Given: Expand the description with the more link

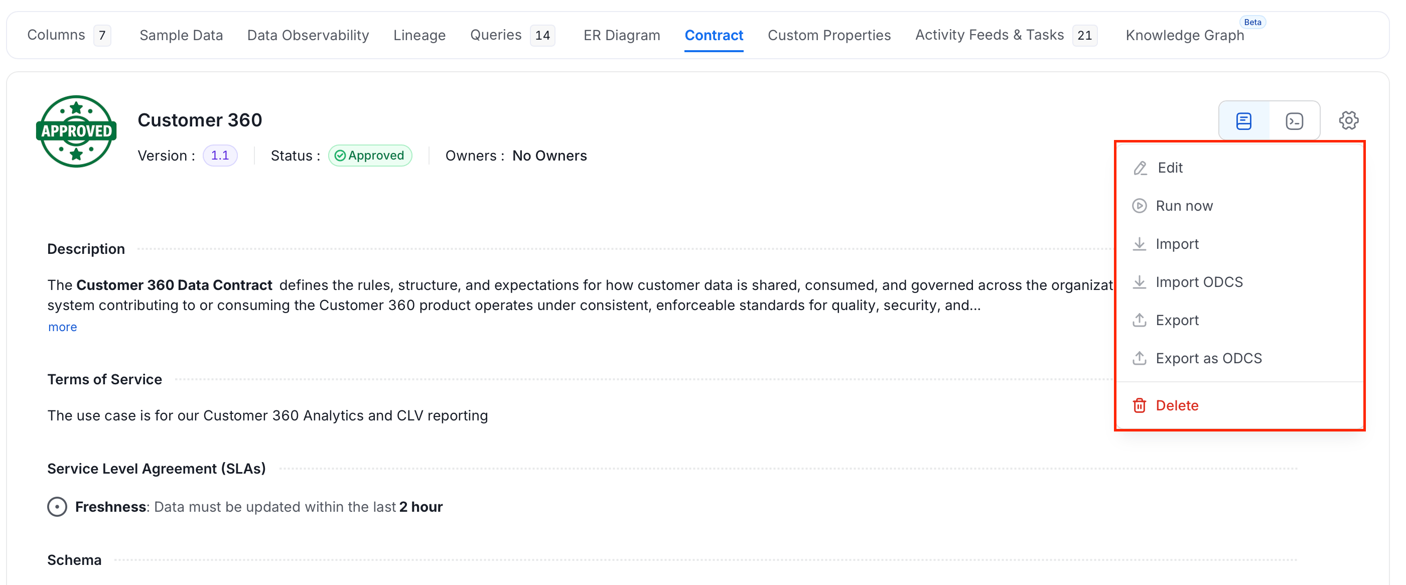Looking at the screenshot, I should tap(62, 327).
